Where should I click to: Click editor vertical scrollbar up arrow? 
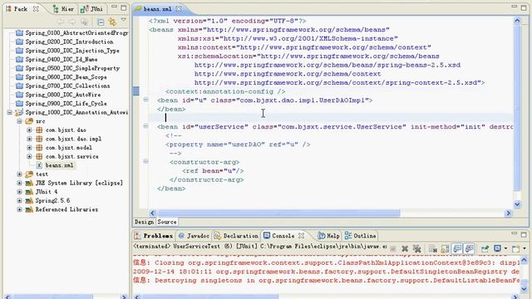(x=517, y=20)
